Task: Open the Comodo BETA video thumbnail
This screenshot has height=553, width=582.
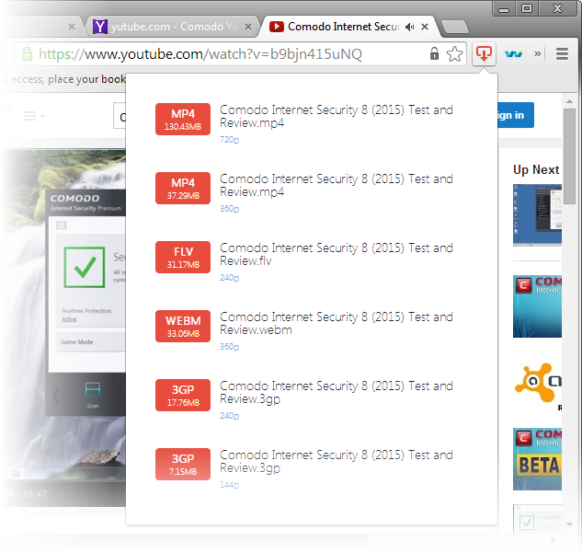Action: (x=537, y=459)
